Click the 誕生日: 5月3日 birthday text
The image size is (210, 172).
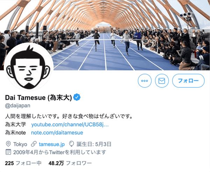94,144
